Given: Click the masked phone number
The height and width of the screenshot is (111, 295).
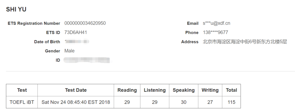Looking at the screenshot, I should click(x=215, y=33).
